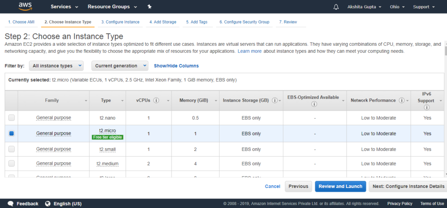Open the Akshita Gupta account menu
The image size is (447, 208).
364,7
